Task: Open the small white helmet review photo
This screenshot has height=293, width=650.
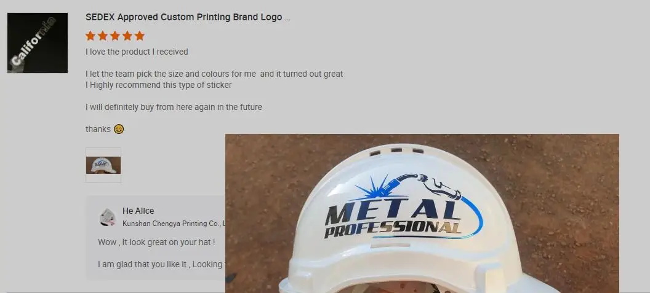Action: tap(103, 165)
